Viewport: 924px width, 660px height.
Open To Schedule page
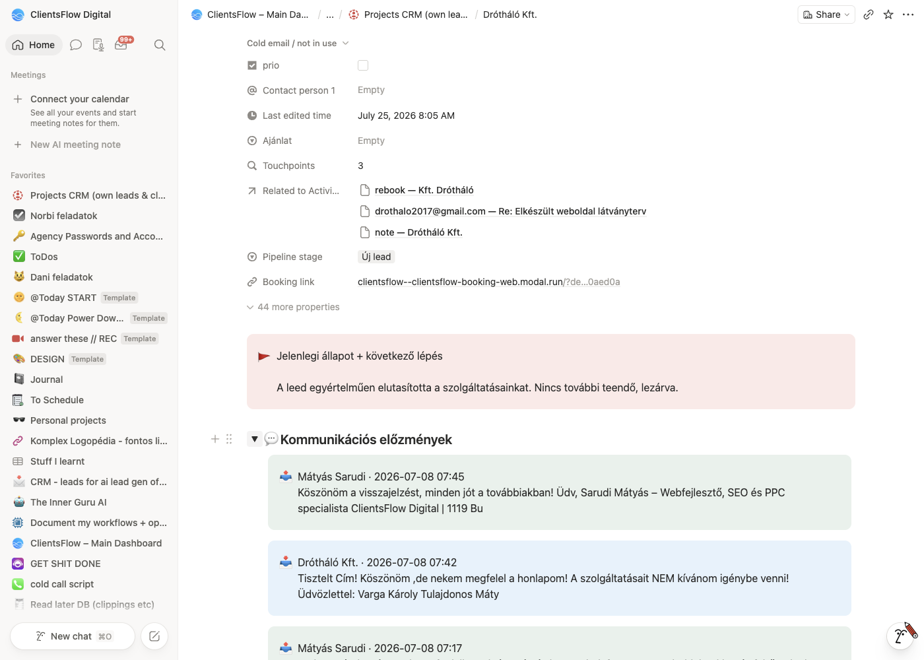click(89, 400)
